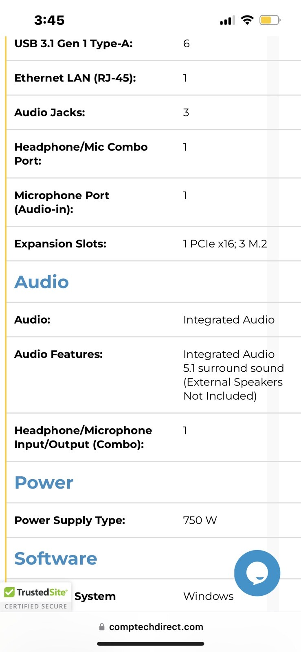Tap the Ethernet LAN (RJ-45) label

(75, 78)
